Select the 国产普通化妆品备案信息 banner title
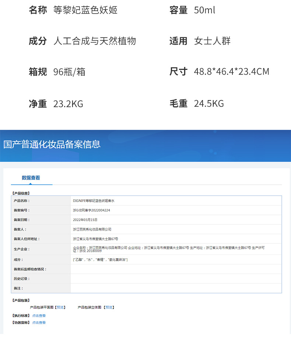291x348 pixels. tap(52, 144)
